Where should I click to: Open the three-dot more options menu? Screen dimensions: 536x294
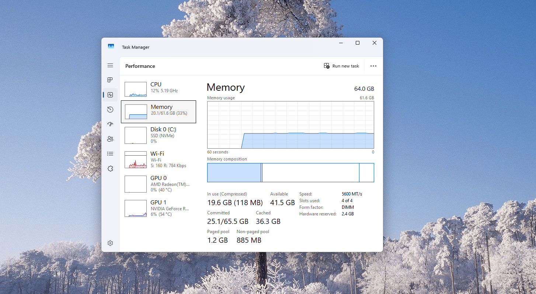373,66
